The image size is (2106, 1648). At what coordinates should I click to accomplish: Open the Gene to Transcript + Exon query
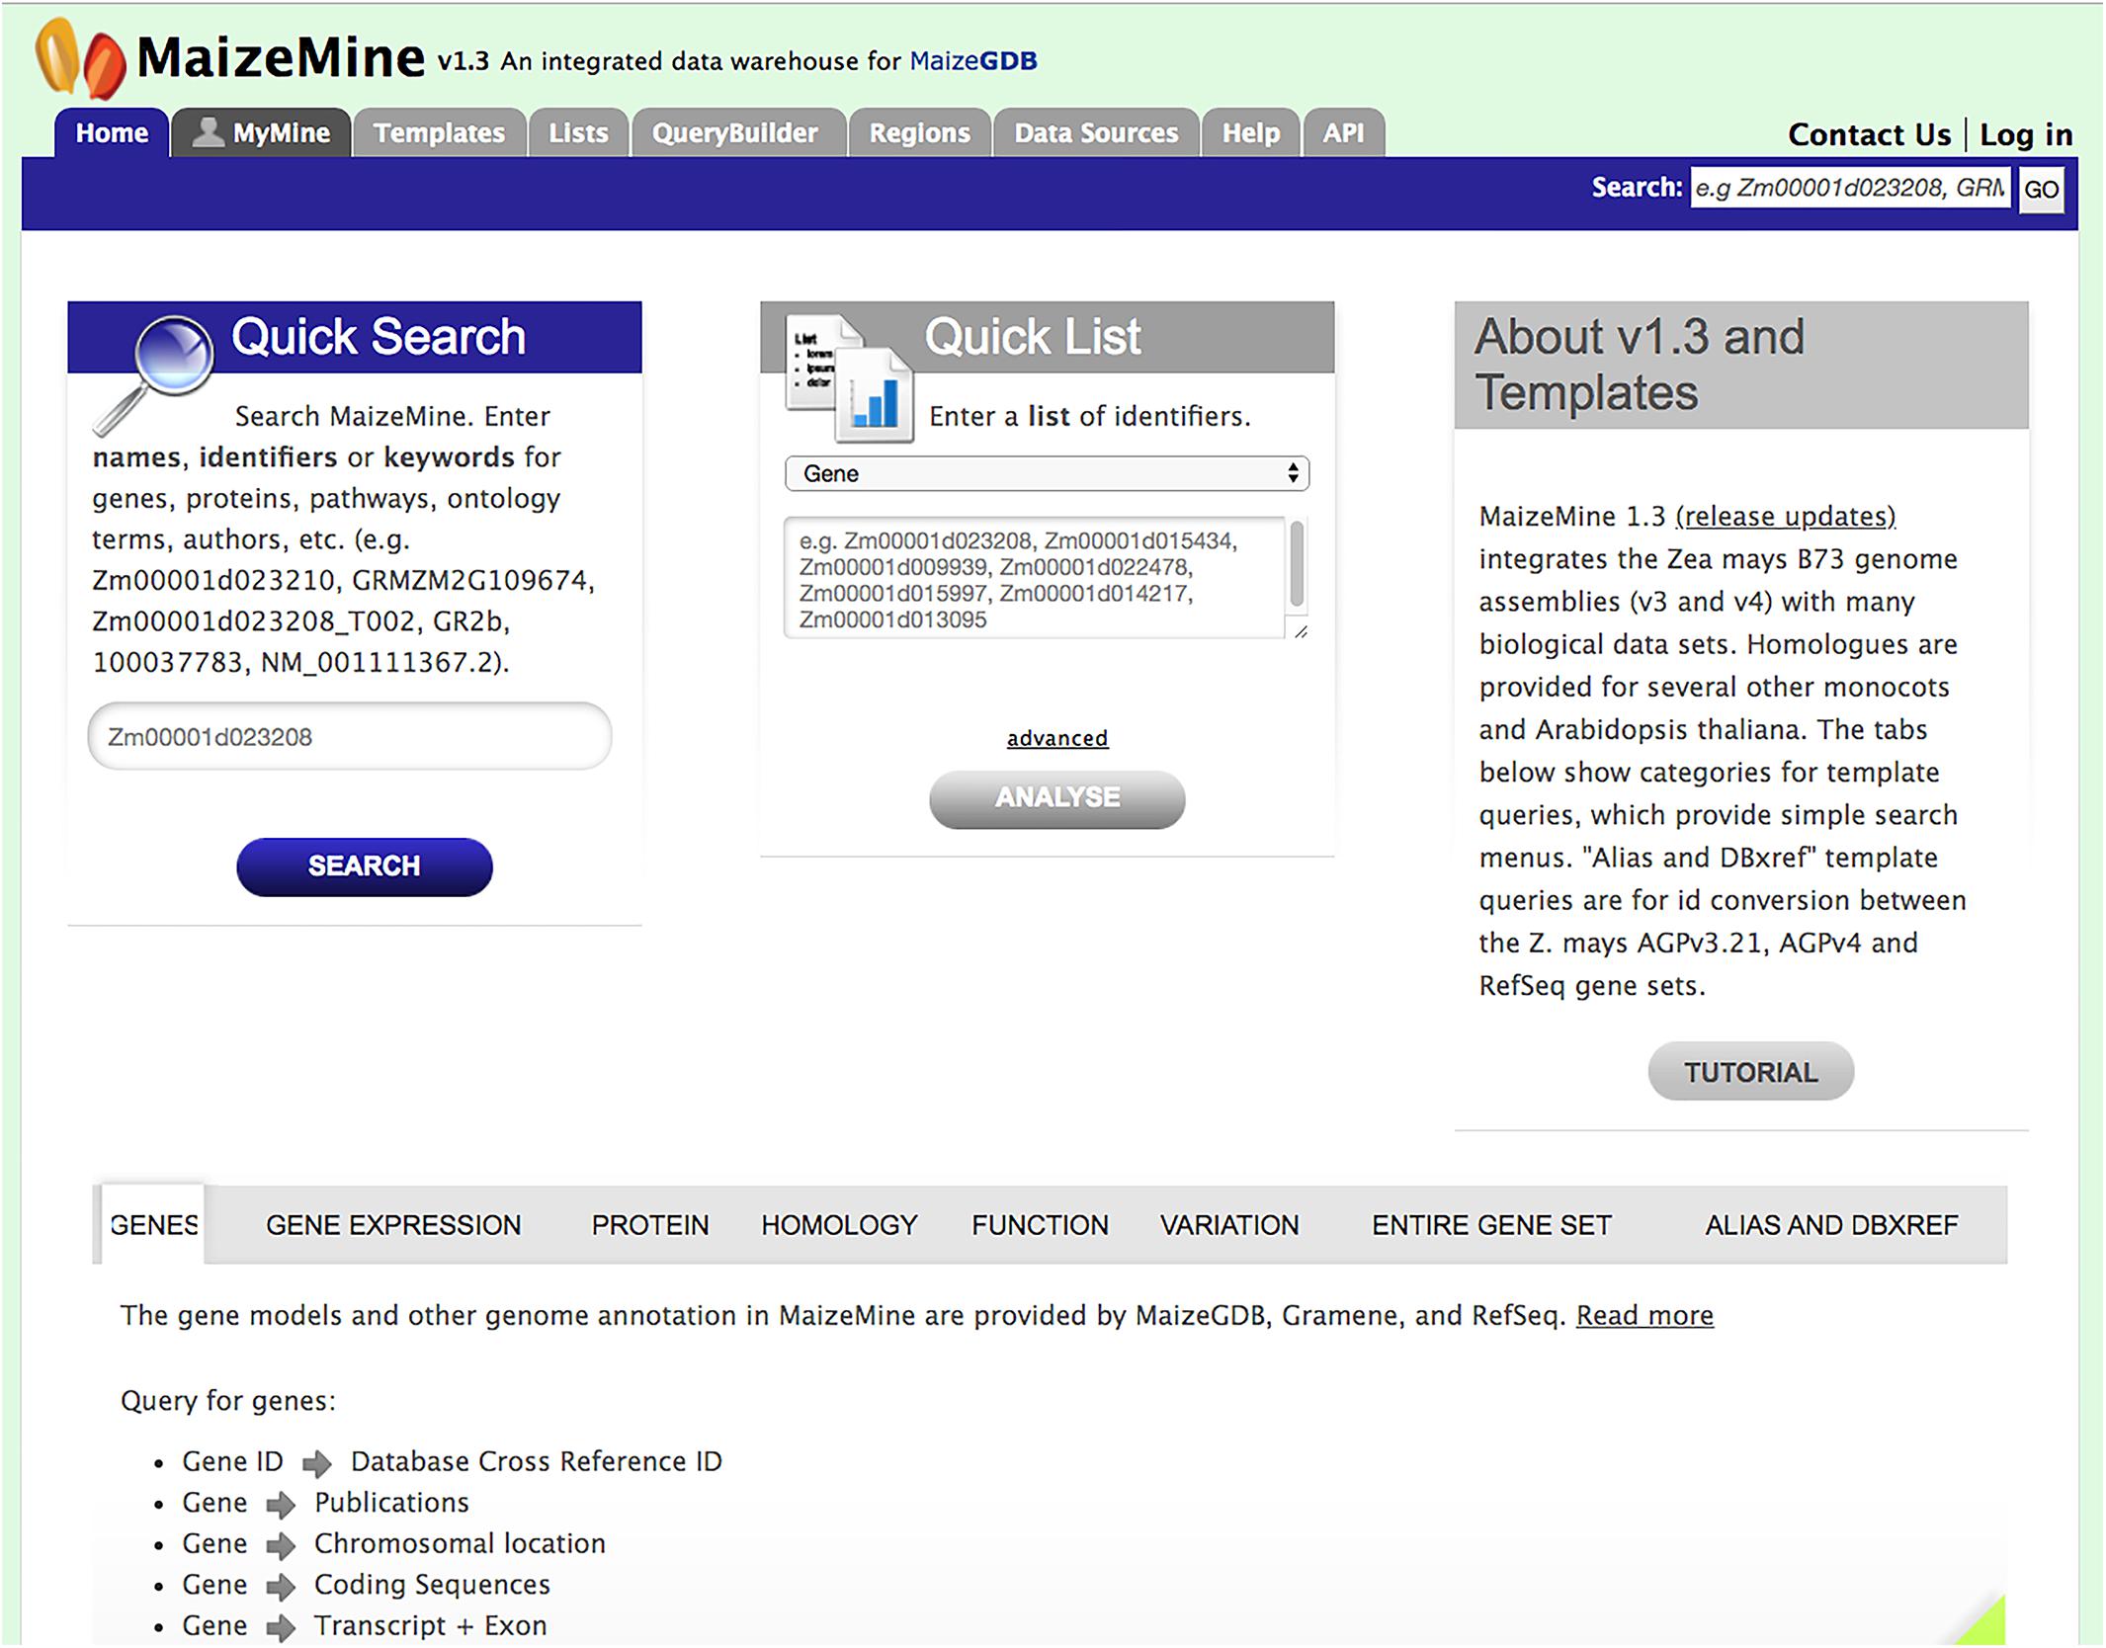click(x=364, y=1625)
